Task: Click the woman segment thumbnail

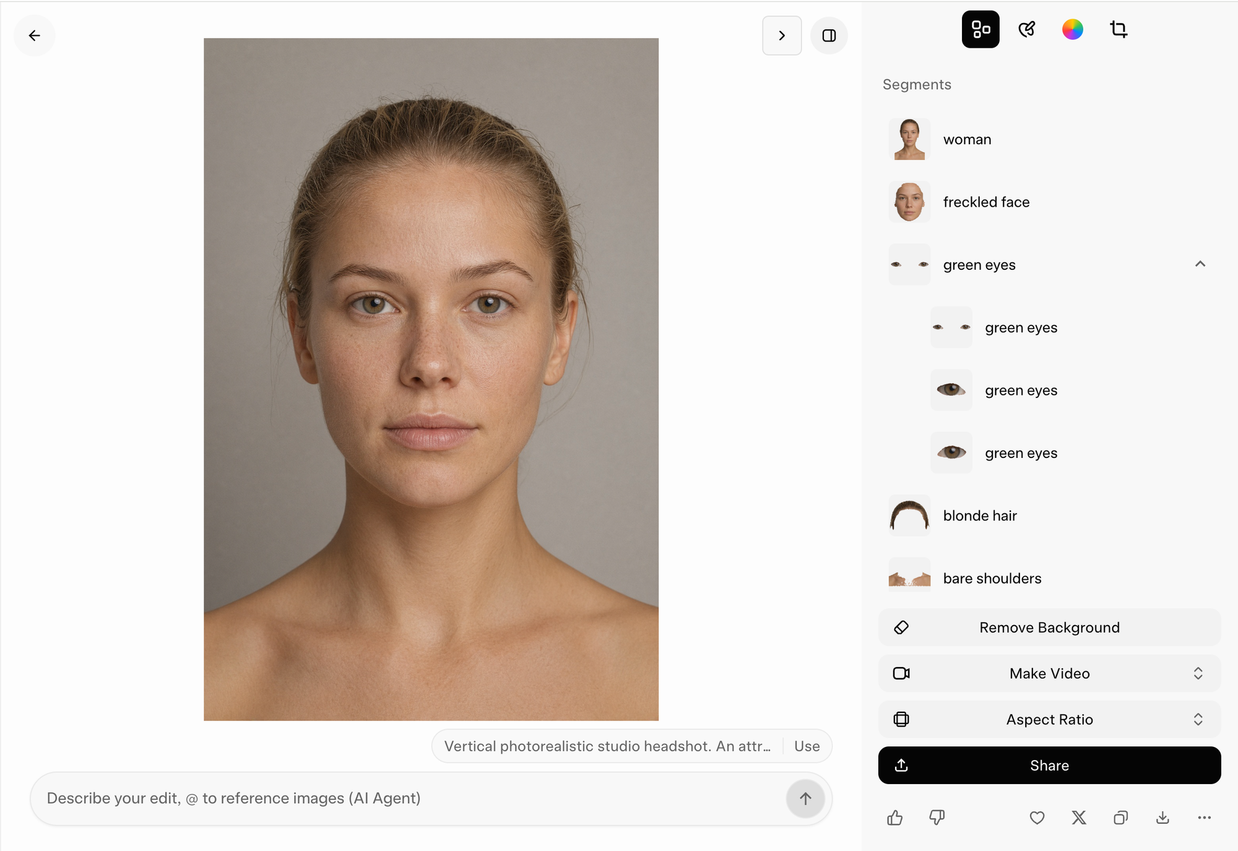Action: 909,139
